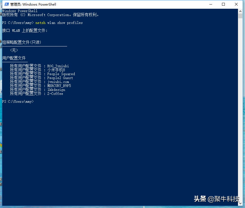The height and width of the screenshot is (208, 245).
Task: Click the 管理员: Windows PowerShell title text
Action: [x=33, y=5]
